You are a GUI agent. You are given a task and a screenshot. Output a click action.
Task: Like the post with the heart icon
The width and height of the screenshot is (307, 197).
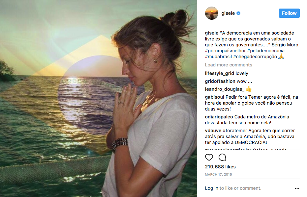click(x=209, y=157)
